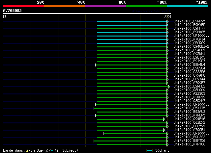The height and width of the screenshot is (153, 211).
Task: Click the cyan =50char scale swatch
Action: tap(149, 151)
